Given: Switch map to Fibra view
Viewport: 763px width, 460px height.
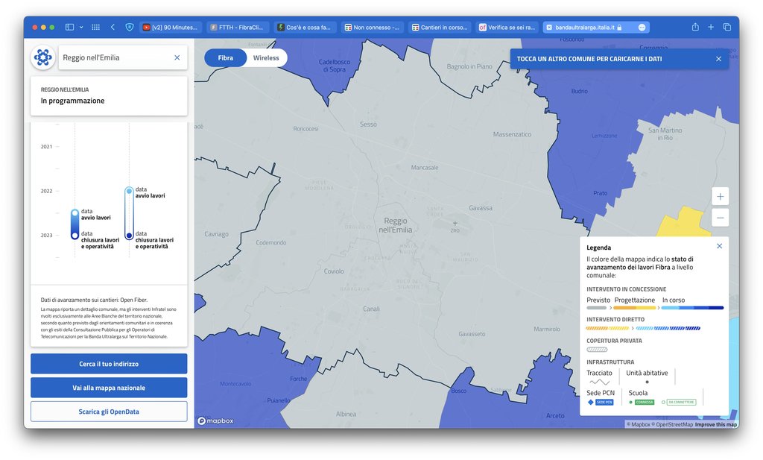Looking at the screenshot, I should point(225,58).
